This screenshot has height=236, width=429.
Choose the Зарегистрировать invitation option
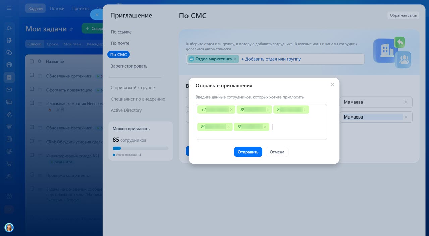[129, 66]
